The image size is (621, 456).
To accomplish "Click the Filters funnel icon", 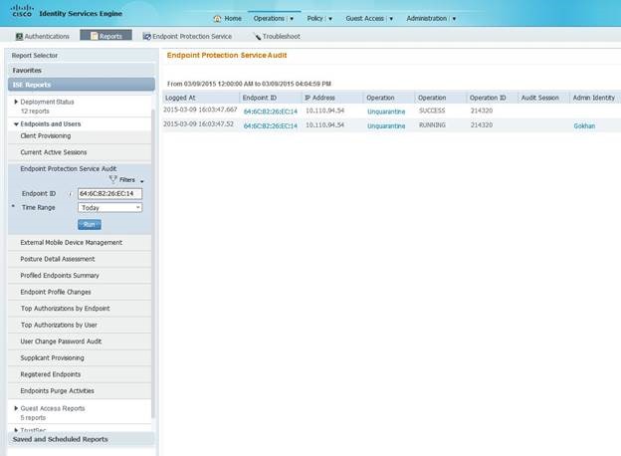I will tap(113, 179).
